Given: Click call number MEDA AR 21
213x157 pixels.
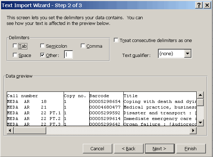Looking at the screenshot, I should (x=27, y=108).
